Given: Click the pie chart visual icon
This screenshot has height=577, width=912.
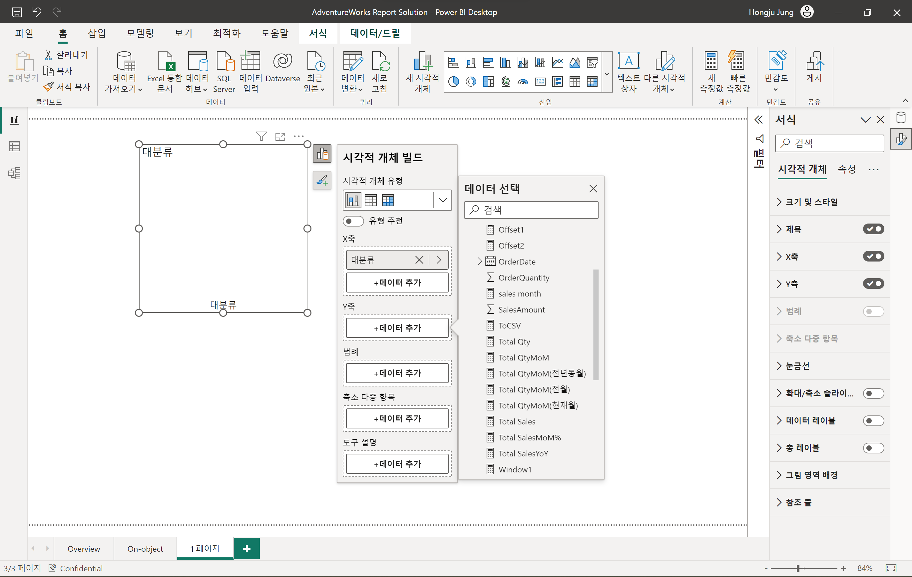Looking at the screenshot, I should tap(453, 82).
